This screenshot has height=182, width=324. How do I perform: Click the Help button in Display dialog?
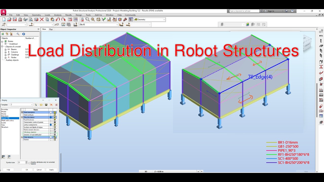point(8,170)
